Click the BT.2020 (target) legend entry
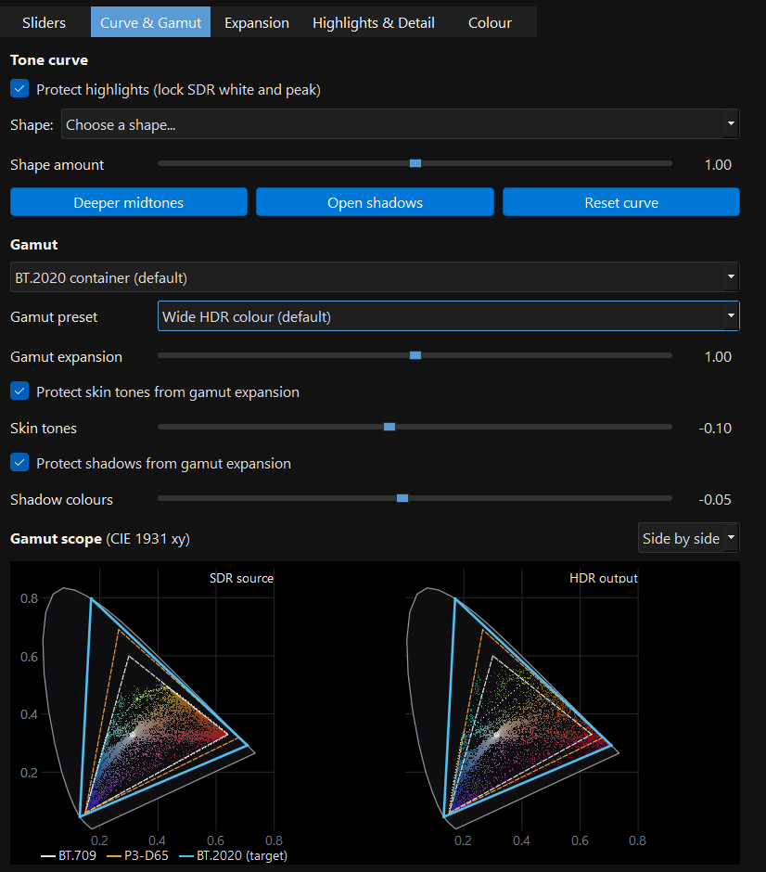The image size is (766, 872). tap(234, 855)
